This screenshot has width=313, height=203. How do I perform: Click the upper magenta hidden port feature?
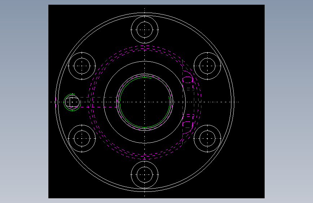coord(188,80)
